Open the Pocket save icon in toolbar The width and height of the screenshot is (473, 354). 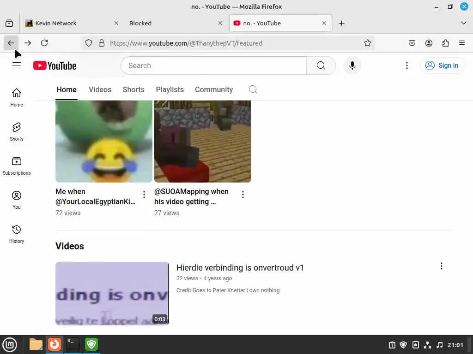pyautogui.click(x=412, y=43)
